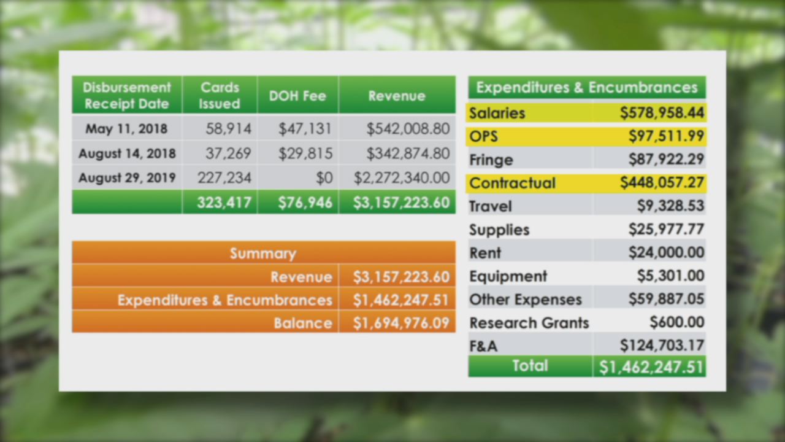Viewport: 785px width, 442px height.
Task: Click the $97,511.99 OPS amount
Action: [666, 136]
